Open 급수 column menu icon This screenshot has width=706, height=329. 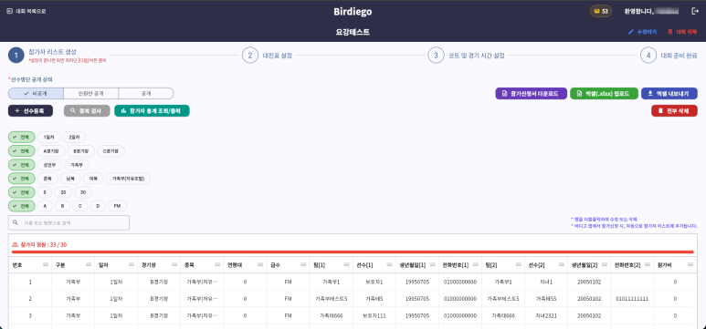tap(304, 265)
